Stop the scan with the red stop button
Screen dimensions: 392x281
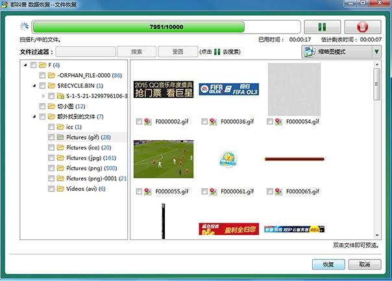click(363, 27)
